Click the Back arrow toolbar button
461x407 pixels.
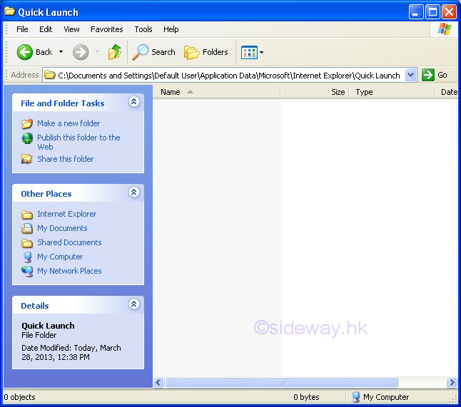[x=26, y=52]
